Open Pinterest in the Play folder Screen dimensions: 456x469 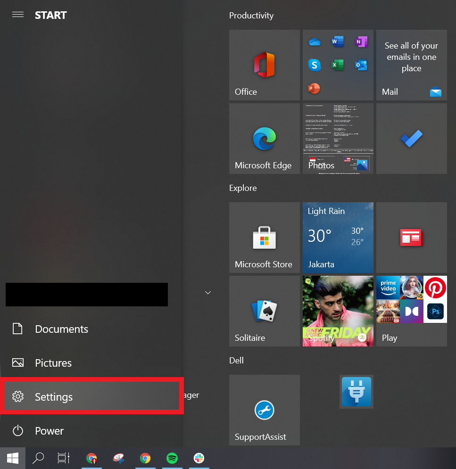click(435, 288)
